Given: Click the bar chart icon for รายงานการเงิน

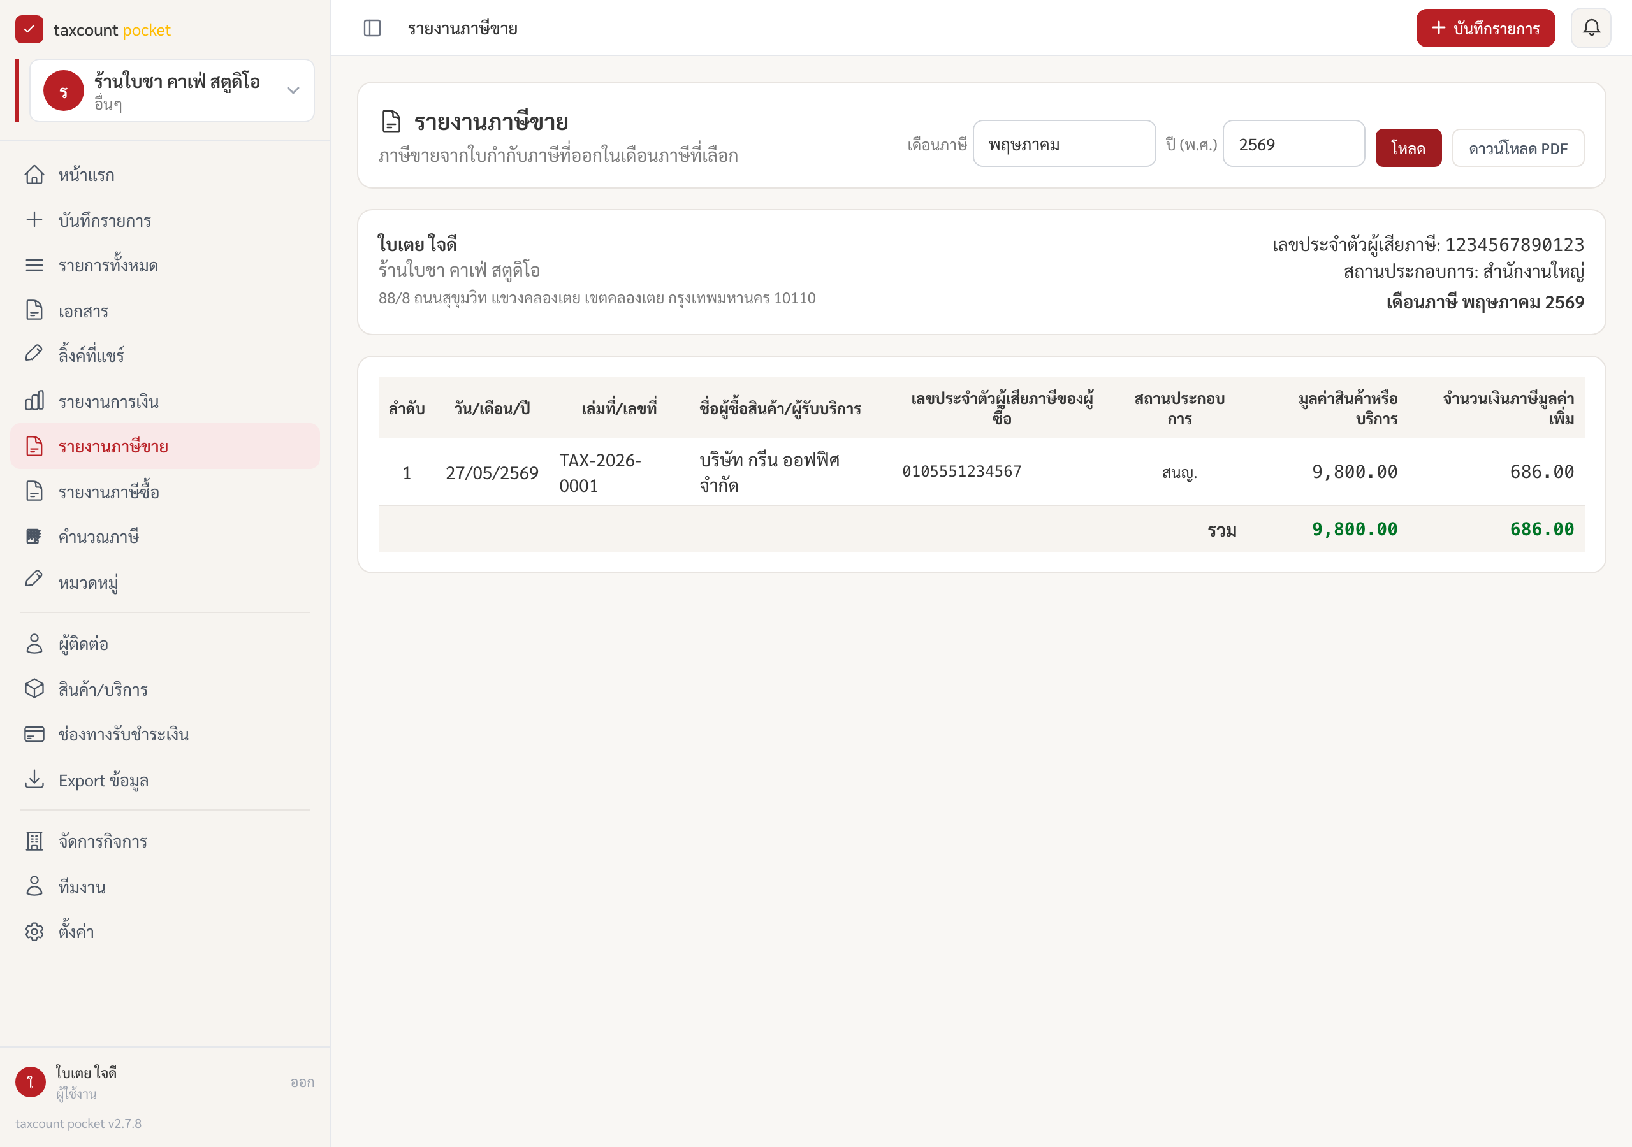Looking at the screenshot, I should tap(34, 401).
